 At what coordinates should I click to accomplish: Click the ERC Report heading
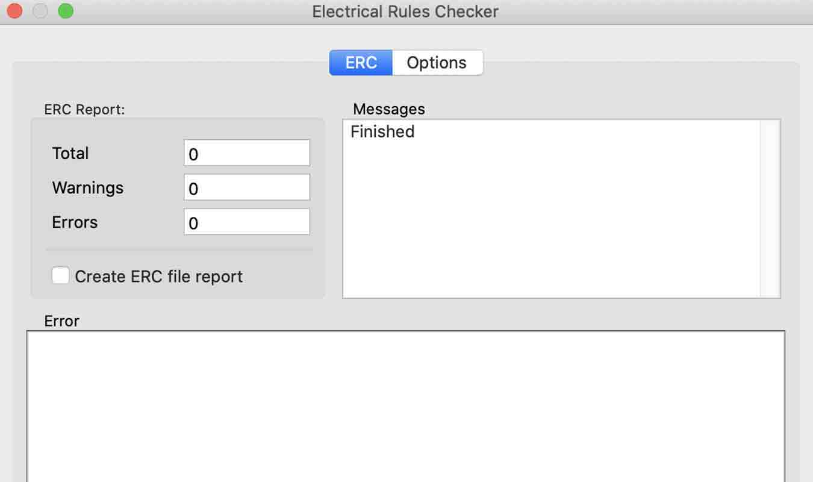[84, 110]
